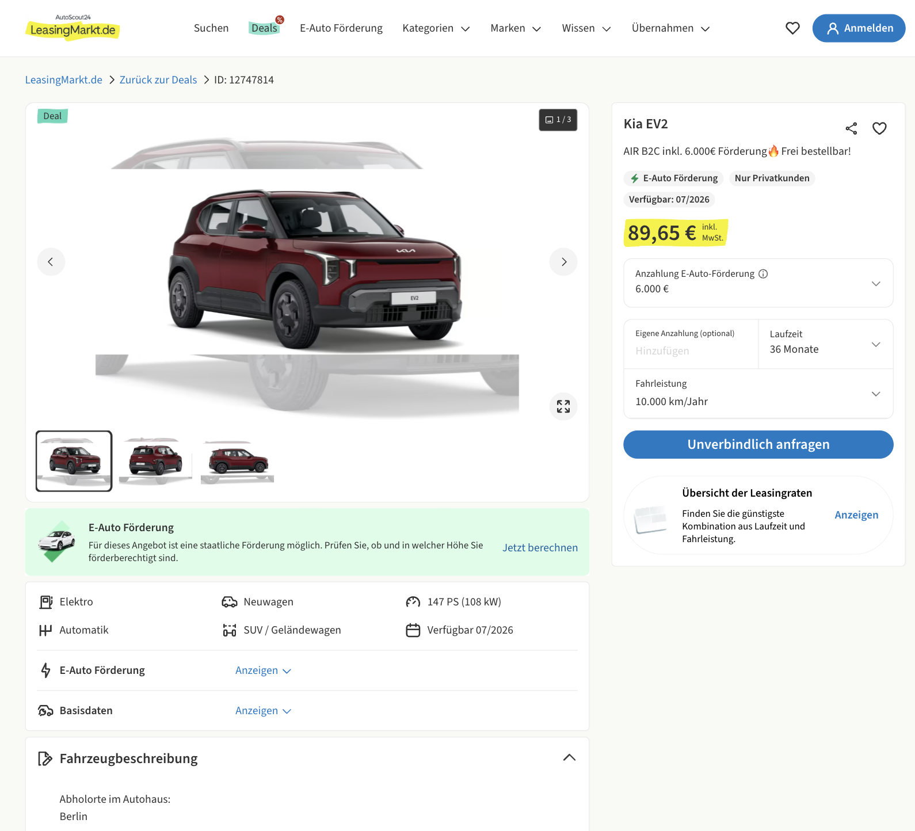This screenshot has width=915, height=831.
Task: Open the Deals menu item
Action: 264,28
